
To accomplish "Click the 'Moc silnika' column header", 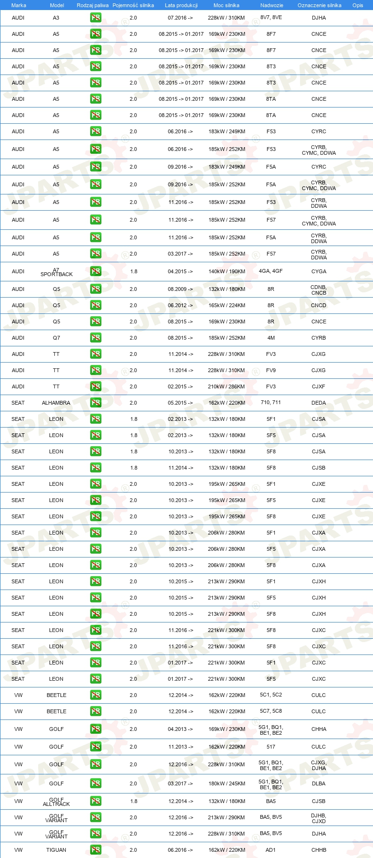I will [x=227, y=5].
